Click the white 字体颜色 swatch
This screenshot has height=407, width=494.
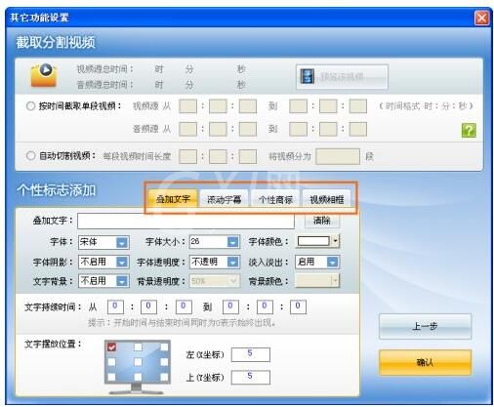pos(313,241)
